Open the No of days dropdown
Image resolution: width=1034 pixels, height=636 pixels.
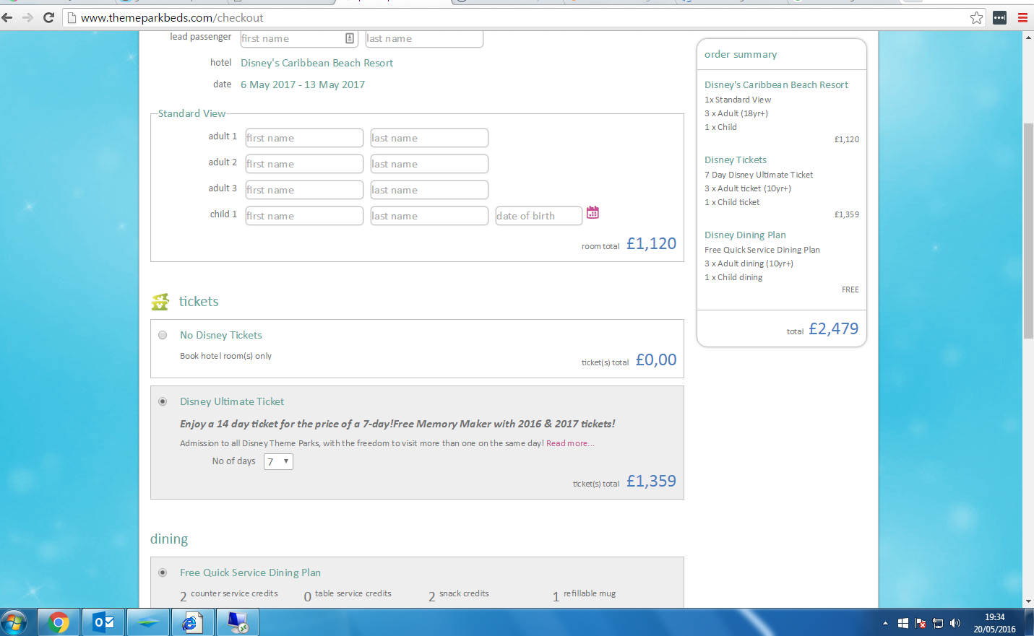click(x=278, y=461)
